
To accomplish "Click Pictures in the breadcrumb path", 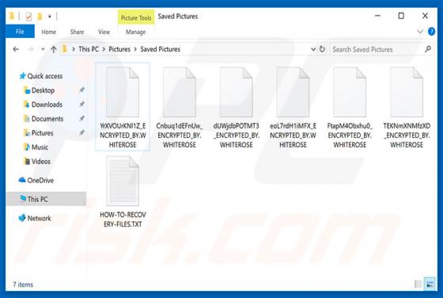I will pyautogui.click(x=119, y=49).
